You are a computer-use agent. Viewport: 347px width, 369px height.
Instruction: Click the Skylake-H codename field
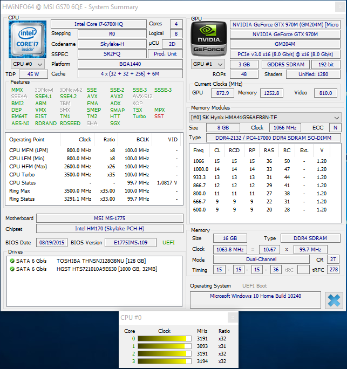click(x=112, y=44)
